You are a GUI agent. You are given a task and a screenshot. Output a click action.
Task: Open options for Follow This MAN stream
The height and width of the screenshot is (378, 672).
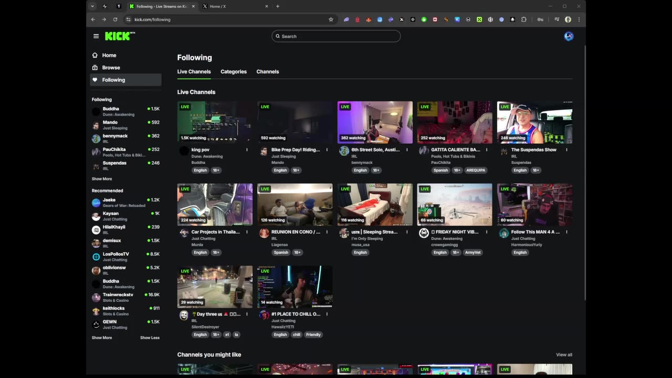566,232
